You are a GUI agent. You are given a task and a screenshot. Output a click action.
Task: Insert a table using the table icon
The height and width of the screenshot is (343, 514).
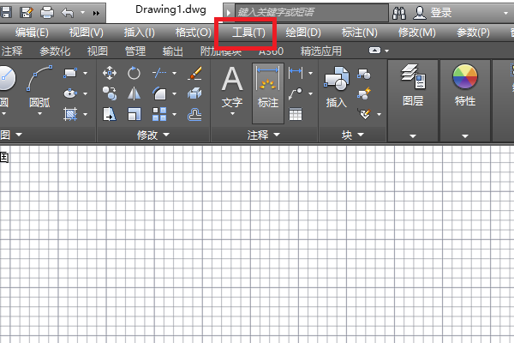296,113
